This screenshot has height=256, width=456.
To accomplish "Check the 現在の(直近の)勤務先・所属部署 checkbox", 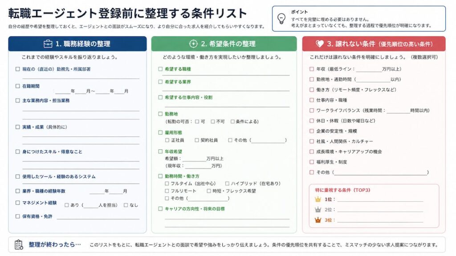I will click(17, 69).
